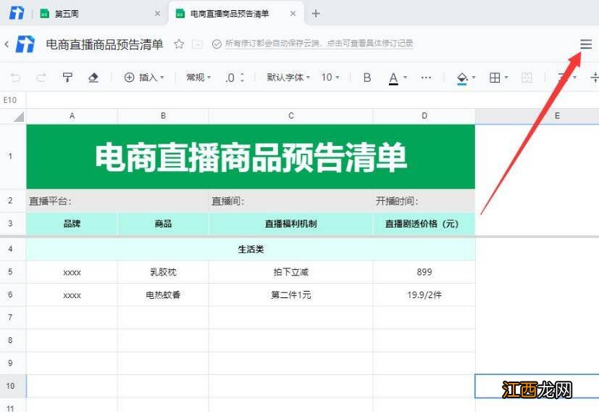Select column C header

coord(291,116)
